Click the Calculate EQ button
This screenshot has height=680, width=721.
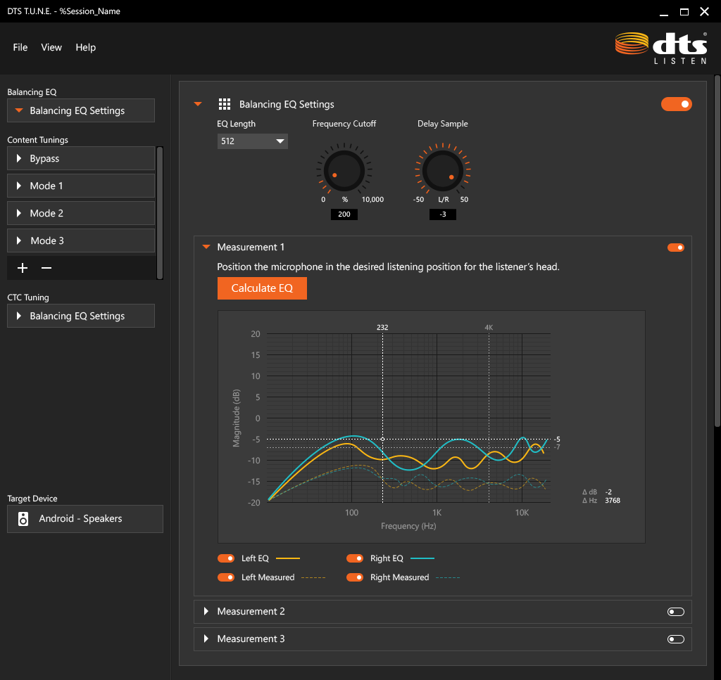pyautogui.click(x=262, y=288)
